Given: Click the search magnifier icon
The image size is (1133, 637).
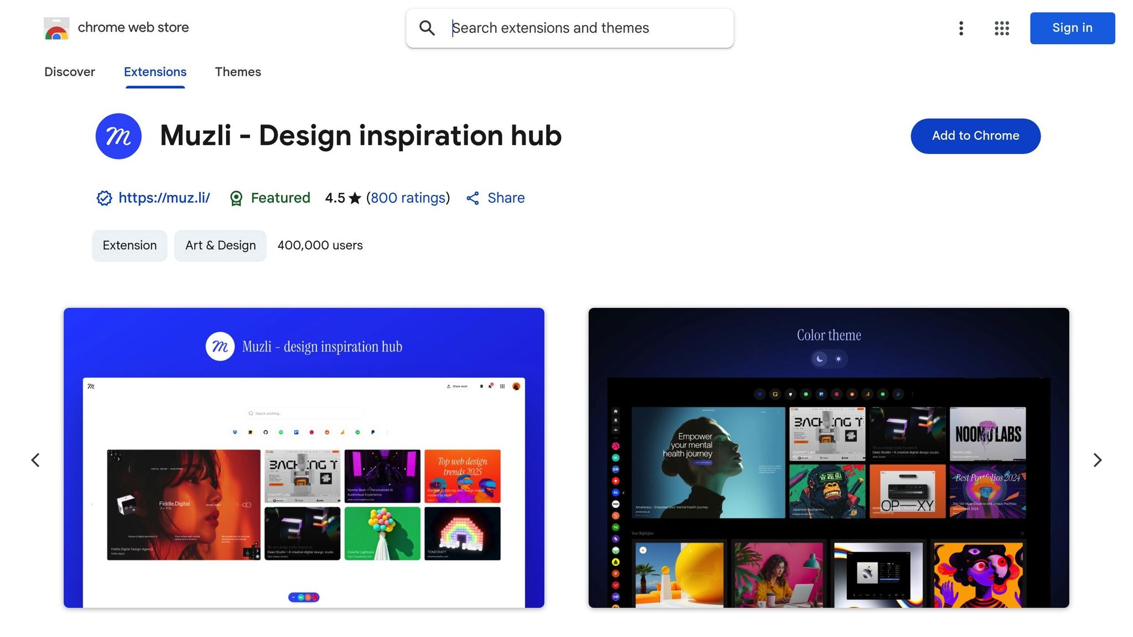Looking at the screenshot, I should [427, 28].
